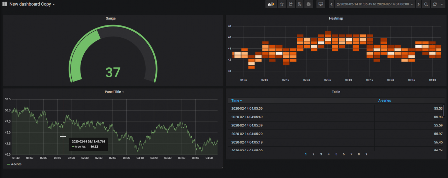Image resolution: width=448 pixels, height=178 pixels.
Task: Toggle A-series in the graph legend
Action: pyautogui.click(x=16, y=164)
